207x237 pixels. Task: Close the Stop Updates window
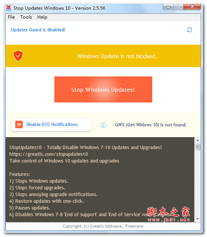tap(192, 7)
